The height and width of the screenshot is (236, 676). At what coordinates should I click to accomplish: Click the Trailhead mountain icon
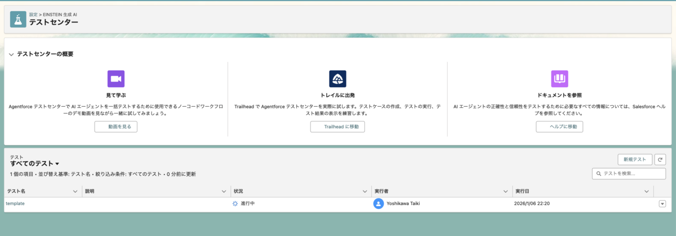tap(337, 79)
